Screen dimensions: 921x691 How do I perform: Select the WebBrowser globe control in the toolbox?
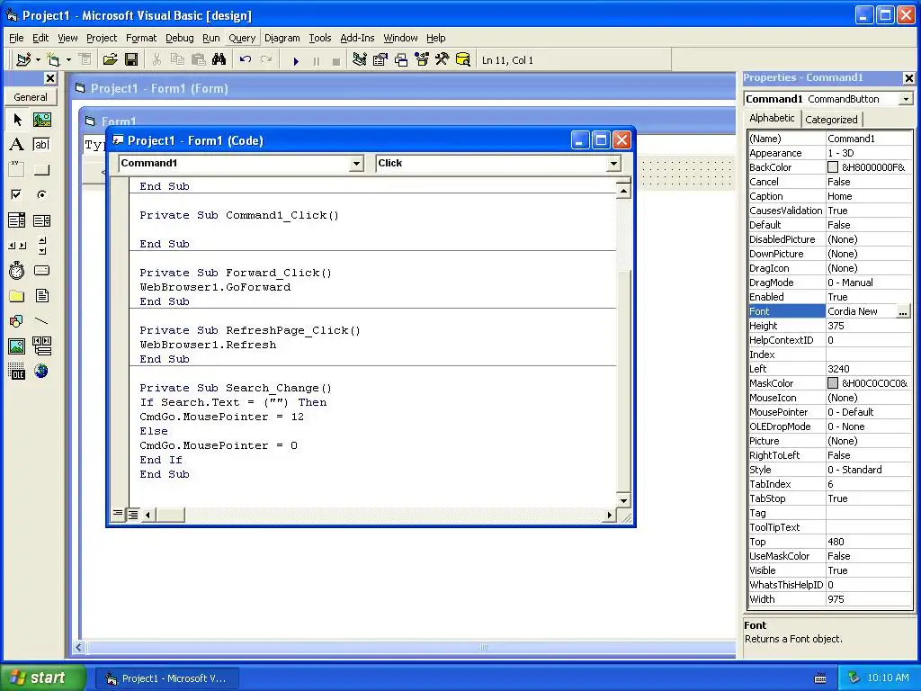click(x=41, y=372)
